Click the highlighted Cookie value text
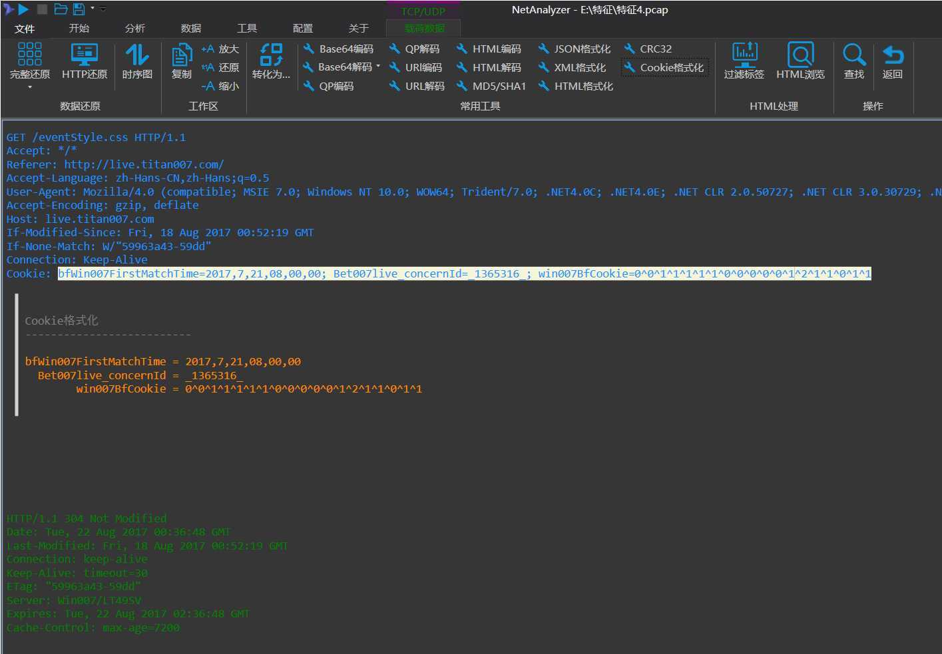Screen dimensions: 942x654 464,273
